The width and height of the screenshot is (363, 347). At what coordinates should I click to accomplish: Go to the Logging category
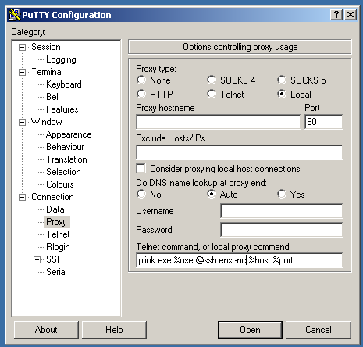(x=61, y=59)
